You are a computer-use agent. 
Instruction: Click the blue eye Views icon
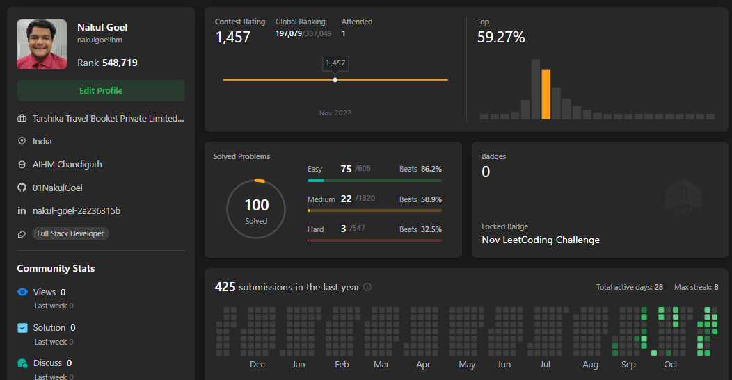[x=22, y=292]
